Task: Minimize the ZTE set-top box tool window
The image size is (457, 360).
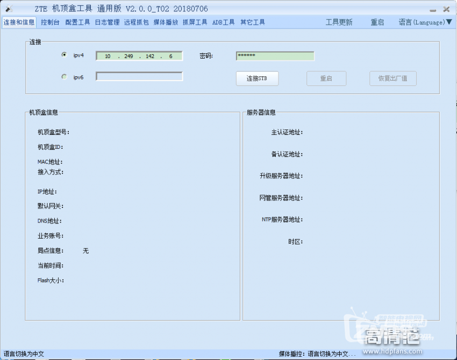Action: (x=433, y=10)
